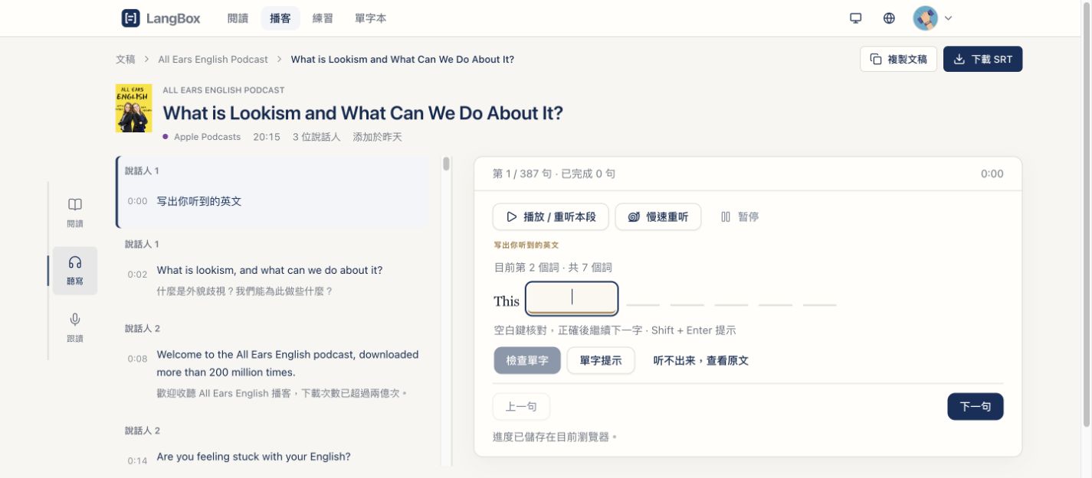This screenshot has width=1092, height=478.
Task: Click the transcript list scrollbar
Action: click(447, 164)
